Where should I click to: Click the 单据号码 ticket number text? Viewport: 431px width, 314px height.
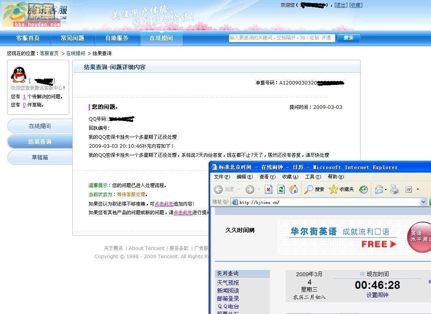pos(300,83)
